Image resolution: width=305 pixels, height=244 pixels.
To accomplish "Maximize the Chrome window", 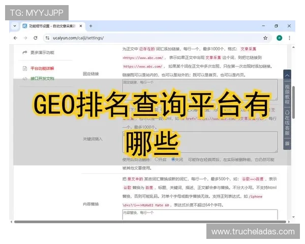I will pos(276,26).
